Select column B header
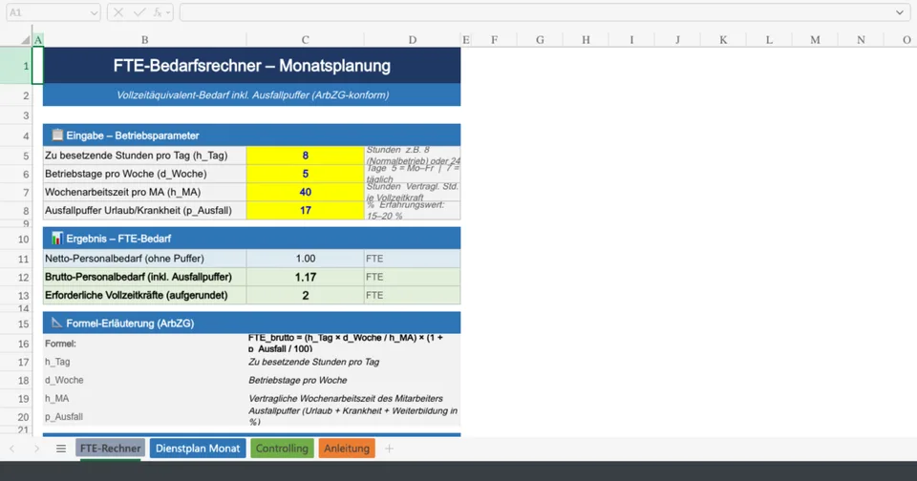 click(144, 40)
